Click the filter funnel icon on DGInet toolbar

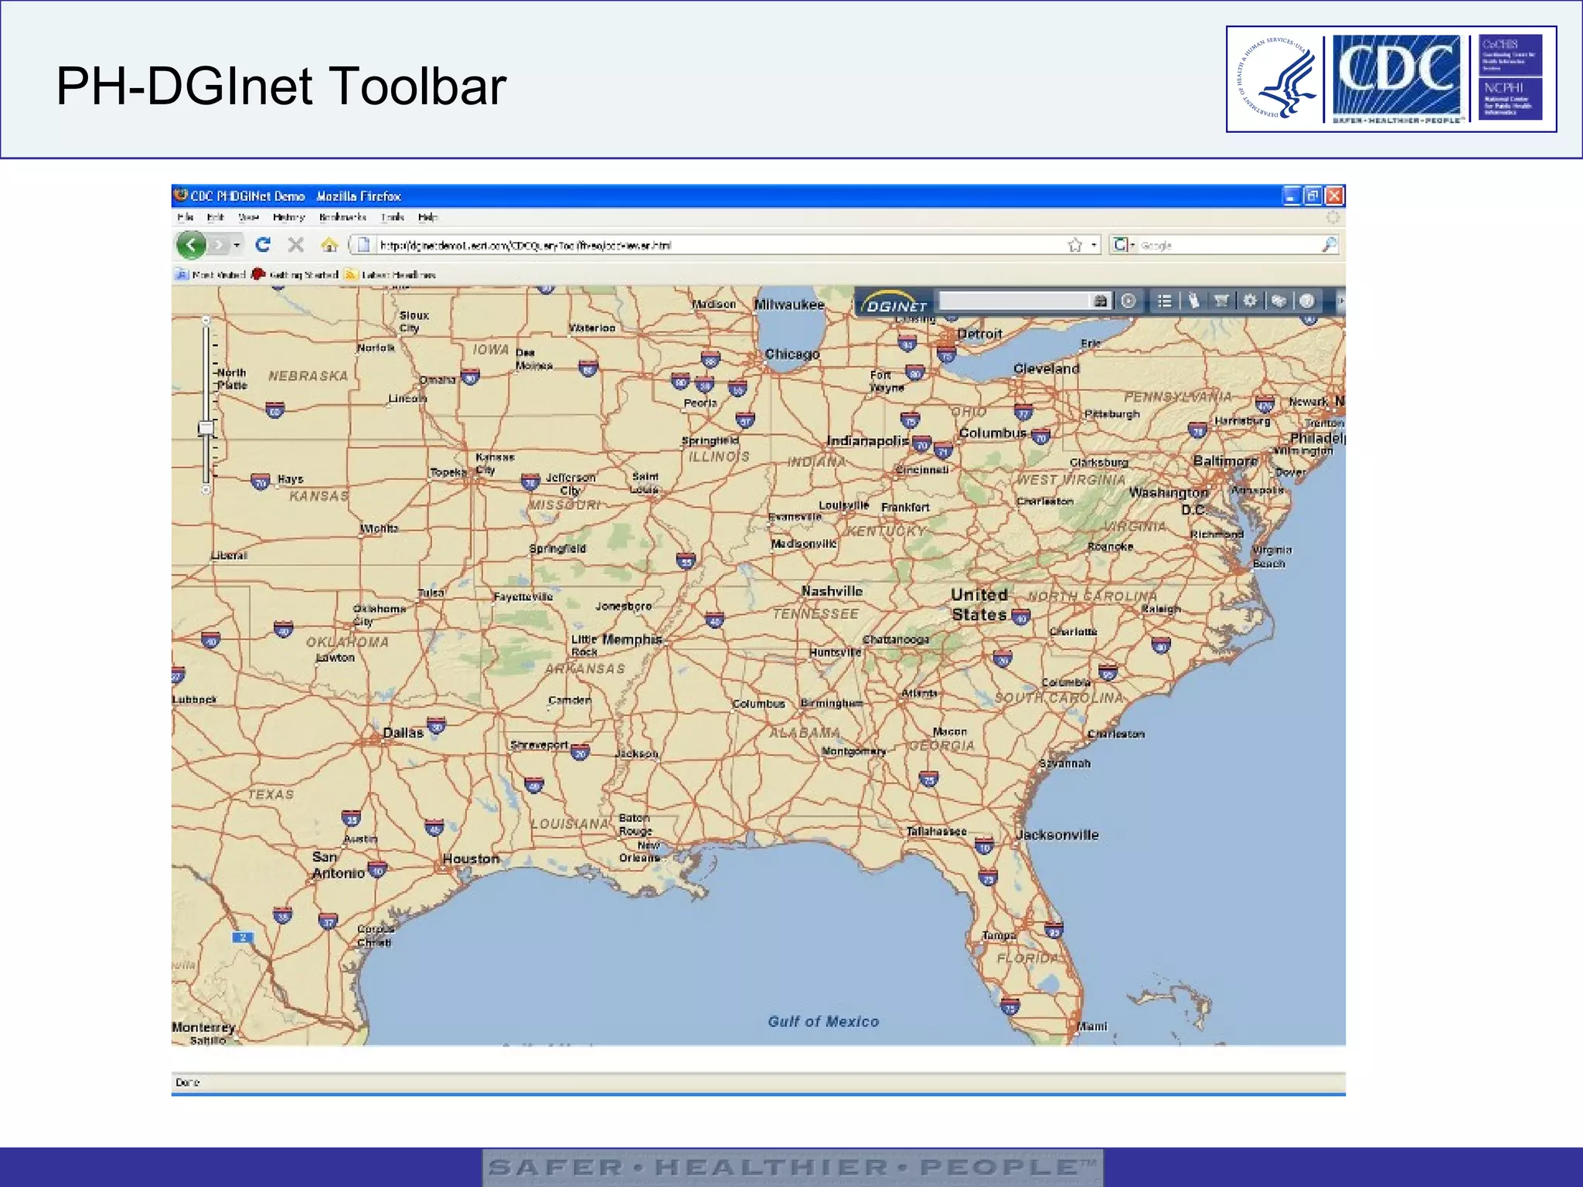(1221, 301)
